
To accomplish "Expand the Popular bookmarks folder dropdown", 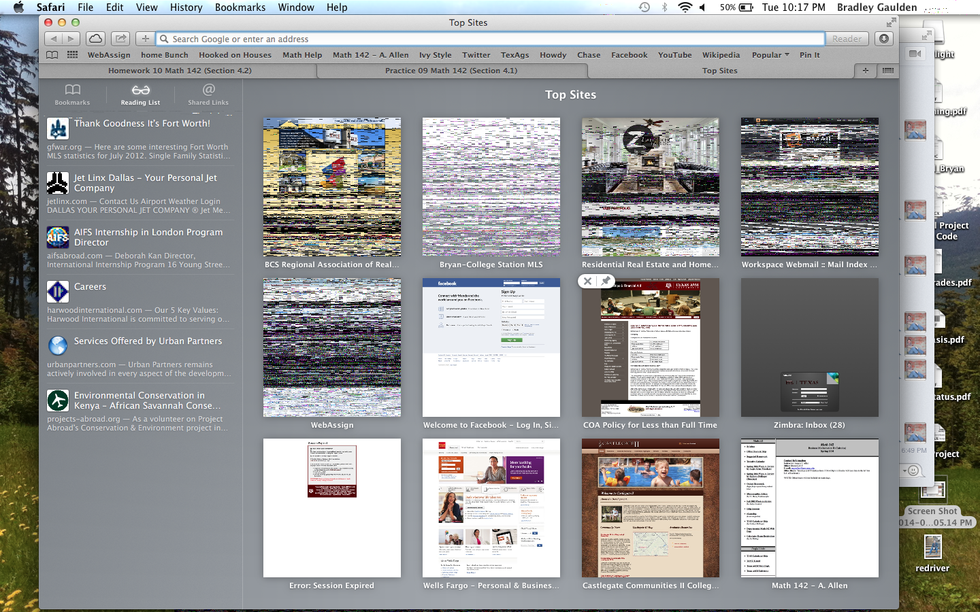I will tap(770, 55).
